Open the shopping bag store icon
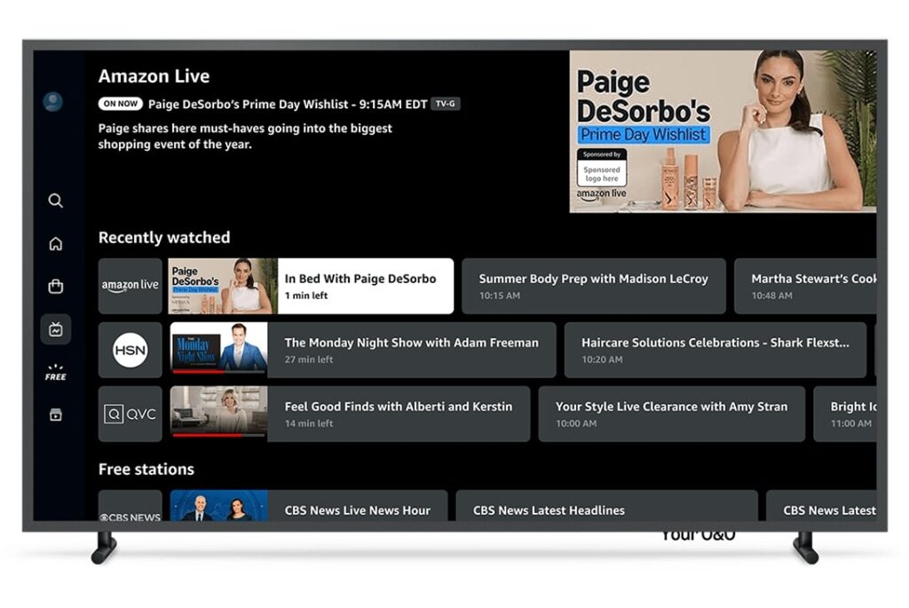This screenshot has height=608, width=909. pos(55,286)
